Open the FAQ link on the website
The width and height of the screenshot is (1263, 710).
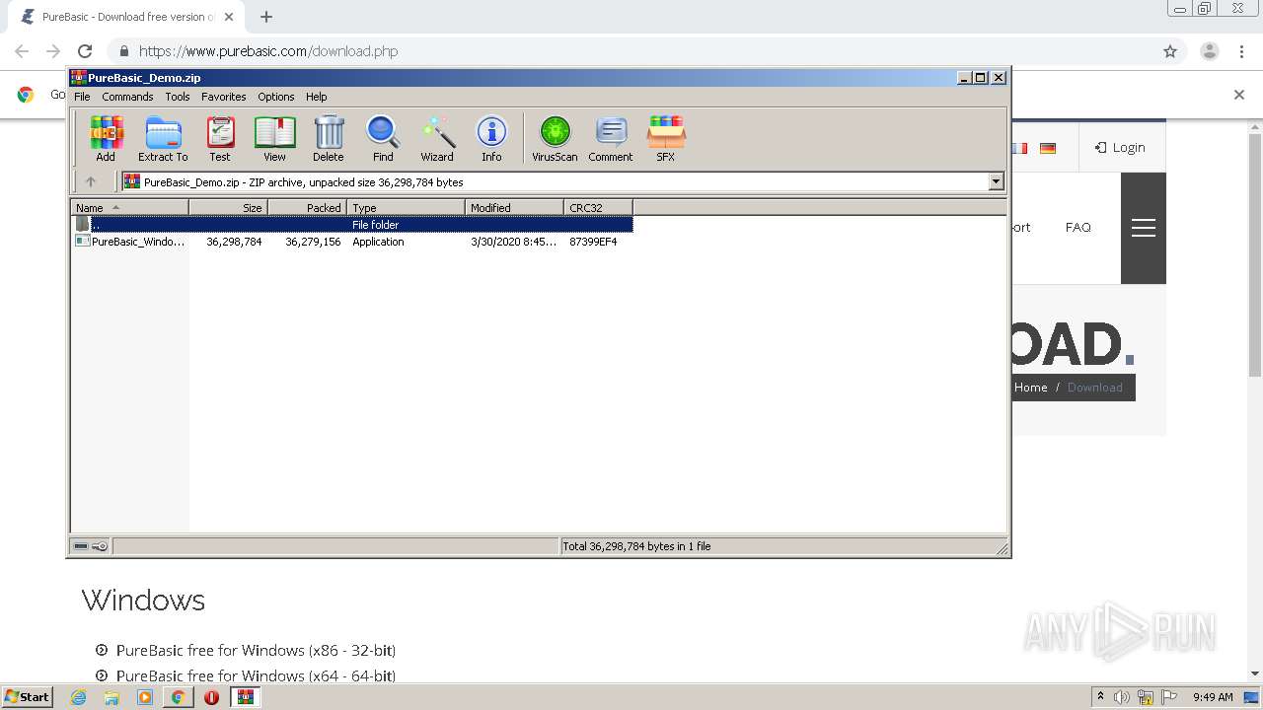1078,228
